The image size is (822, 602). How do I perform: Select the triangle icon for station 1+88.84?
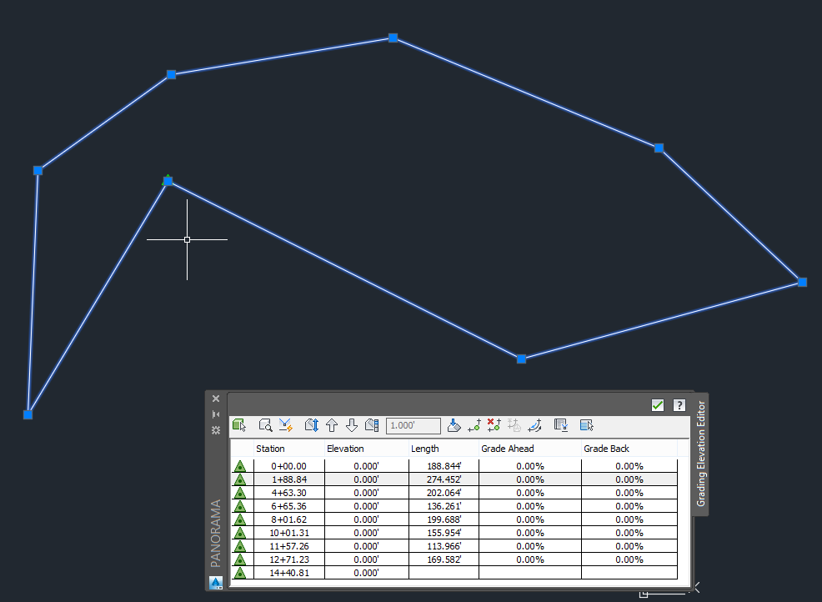coord(240,479)
